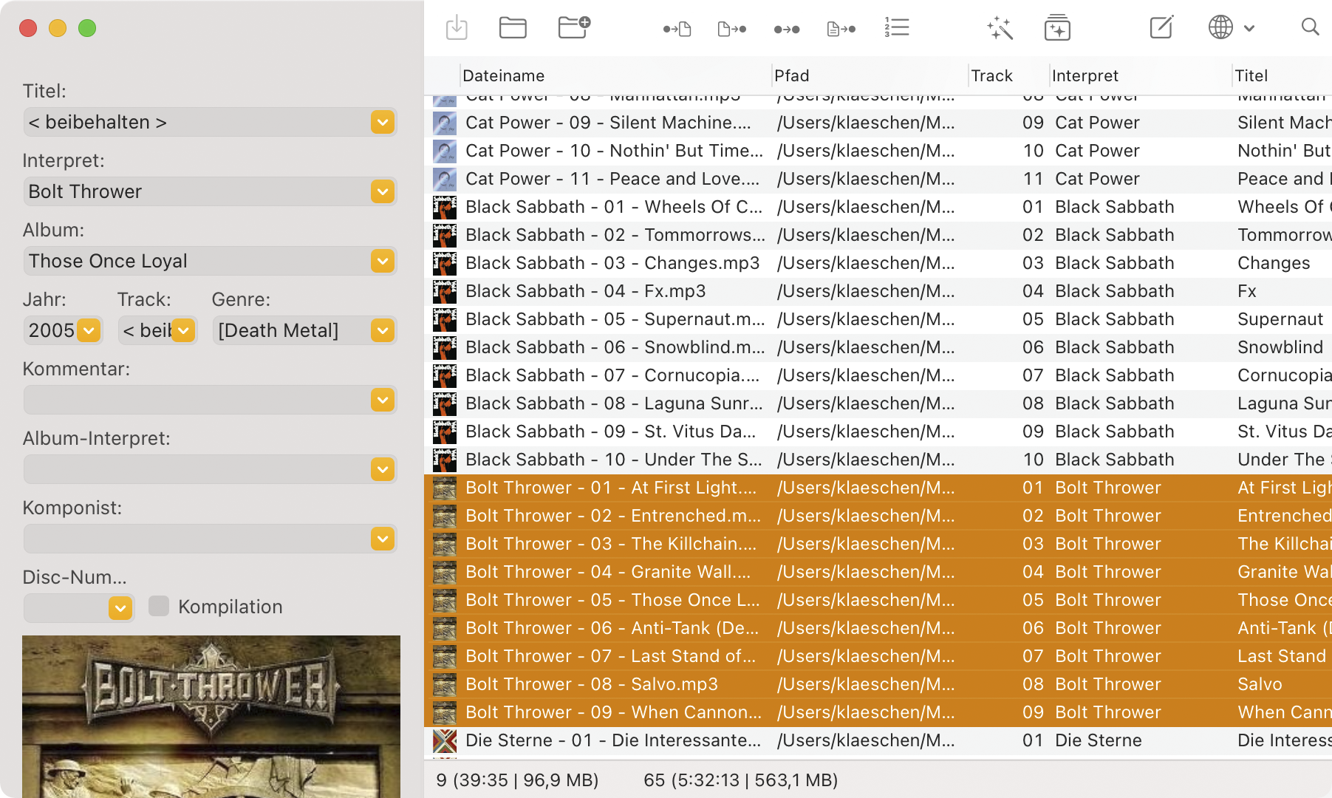The height and width of the screenshot is (798, 1332).
Task: Click cover icon of Bolt Thrower Salvo row
Action: click(445, 684)
